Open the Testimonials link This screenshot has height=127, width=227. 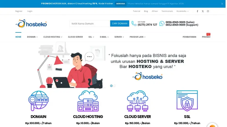click(167, 11)
